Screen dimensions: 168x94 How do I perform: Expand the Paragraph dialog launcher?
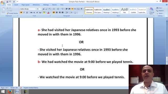82,16
